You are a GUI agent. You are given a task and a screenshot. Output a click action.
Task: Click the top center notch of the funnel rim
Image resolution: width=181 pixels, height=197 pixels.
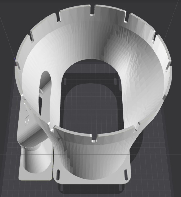(x=92, y=11)
